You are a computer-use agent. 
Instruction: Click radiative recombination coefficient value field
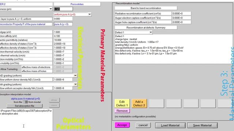tap(181, 13)
